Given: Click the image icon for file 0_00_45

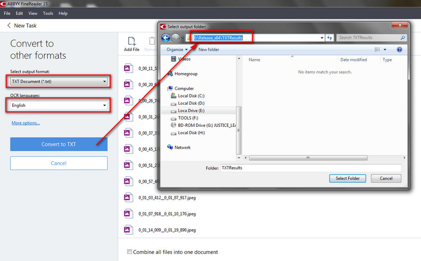Looking at the screenshot, I should pyautogui.click(x=128, y=149).
